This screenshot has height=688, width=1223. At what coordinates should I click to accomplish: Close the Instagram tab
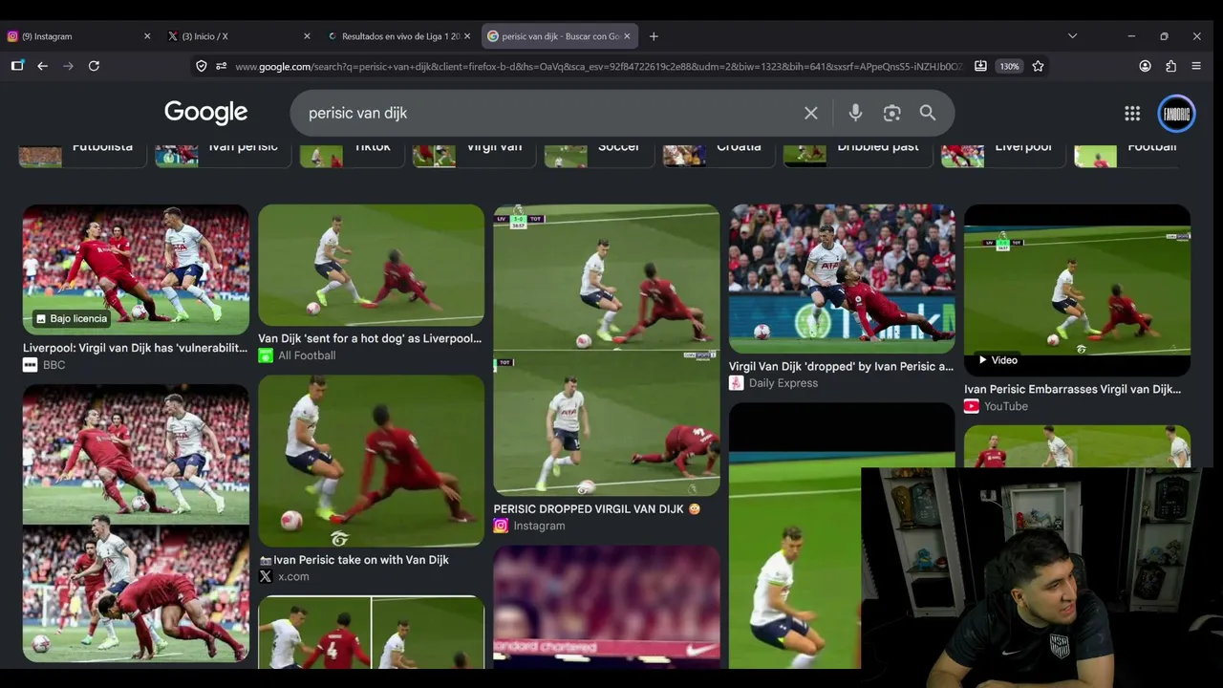(x=147, y=36)
